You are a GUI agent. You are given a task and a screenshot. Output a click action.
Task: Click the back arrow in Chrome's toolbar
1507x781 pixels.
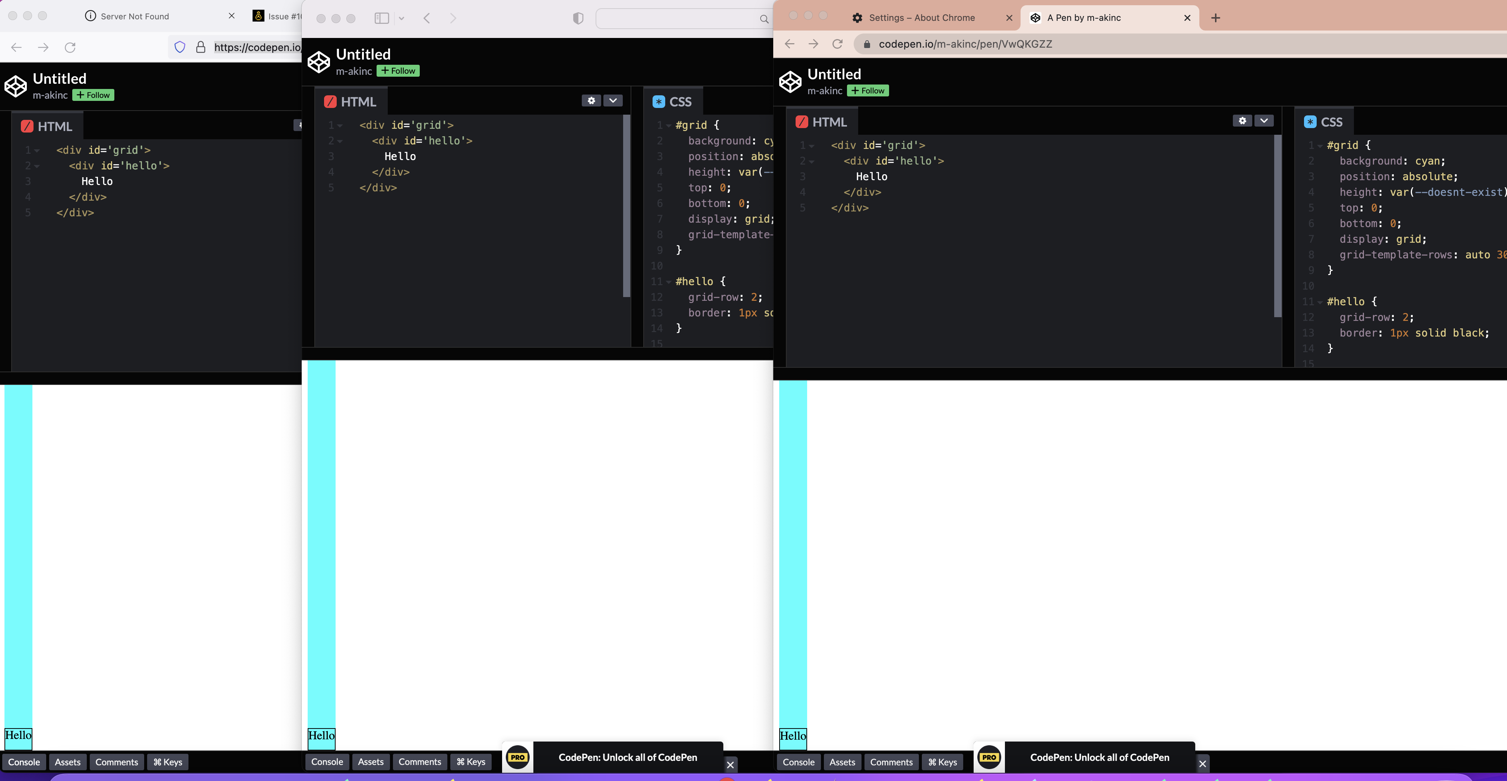tap(790, 44)
